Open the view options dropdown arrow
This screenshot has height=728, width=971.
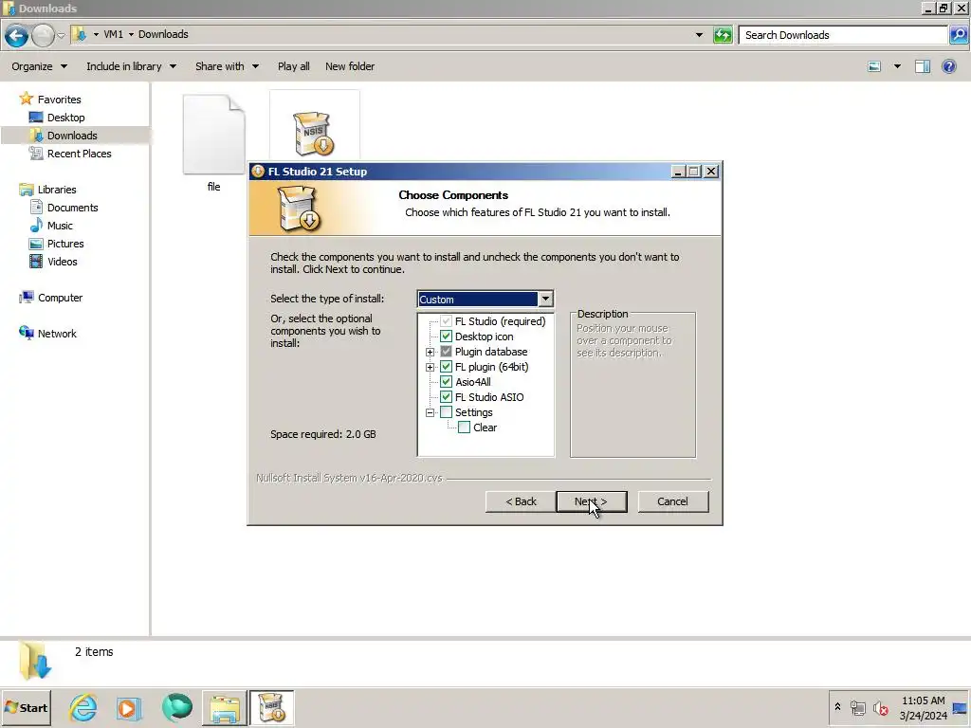pos(897,66)
